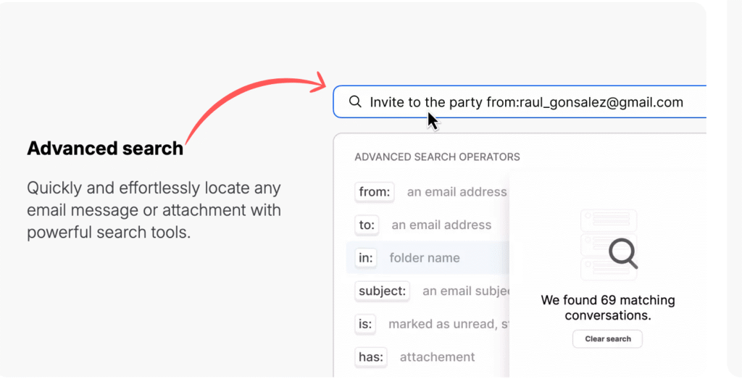Click 'We found 69 matching conversations' message
Image resolution: width=742 pixels, height=387 pixels.
(608, 307)
